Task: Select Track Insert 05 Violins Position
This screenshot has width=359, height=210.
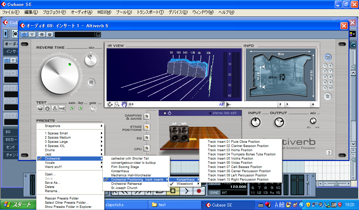Action: point(230,159)
